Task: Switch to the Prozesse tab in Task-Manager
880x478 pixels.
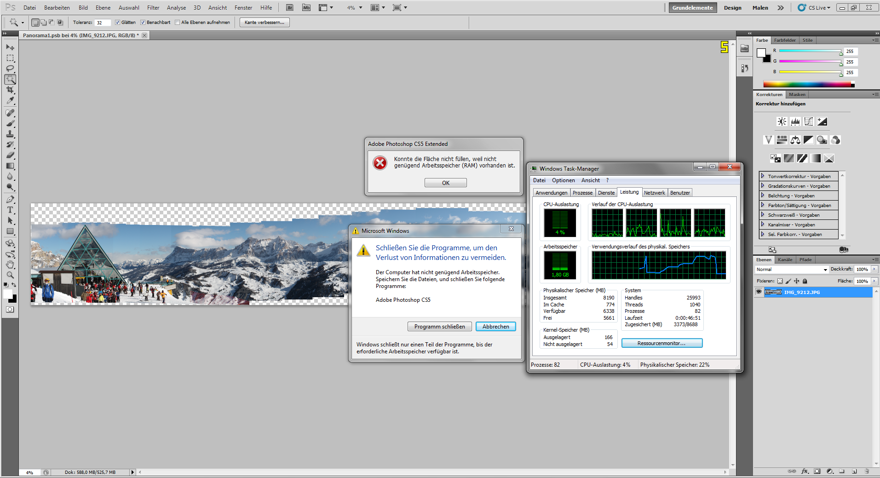Action: coord(582,193)
